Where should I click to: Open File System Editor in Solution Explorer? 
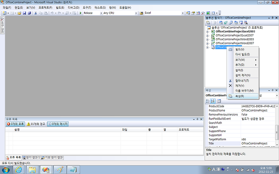coord(221,22)
